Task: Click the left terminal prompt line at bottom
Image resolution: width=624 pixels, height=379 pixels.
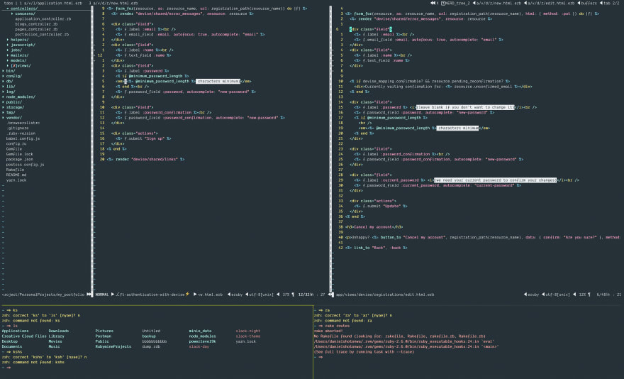Action: coord(7,368)
